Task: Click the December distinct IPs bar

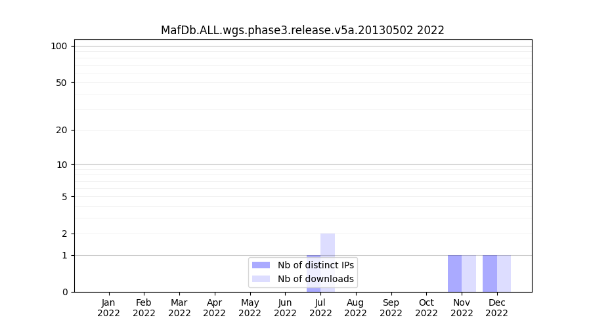Action: click(x=490, y=273)
